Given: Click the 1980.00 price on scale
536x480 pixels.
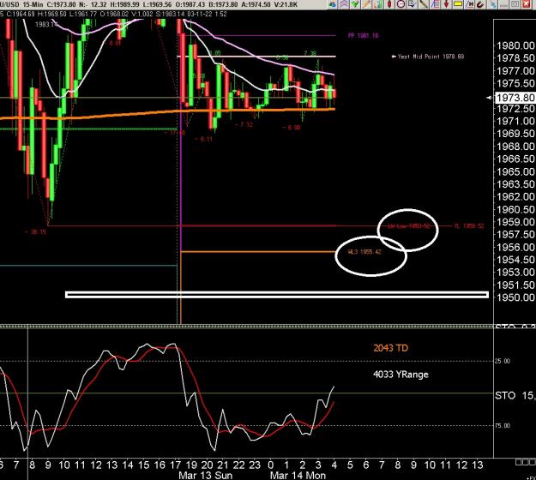Looking at the screenshot, I should pyautogui.click(x=515, y=45).
